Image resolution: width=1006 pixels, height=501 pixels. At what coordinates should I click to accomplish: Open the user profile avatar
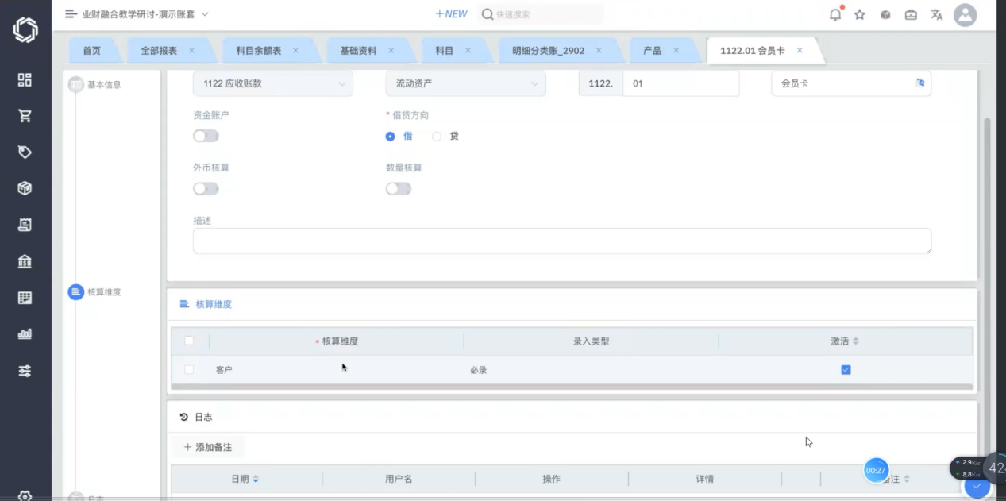point(965,14)
